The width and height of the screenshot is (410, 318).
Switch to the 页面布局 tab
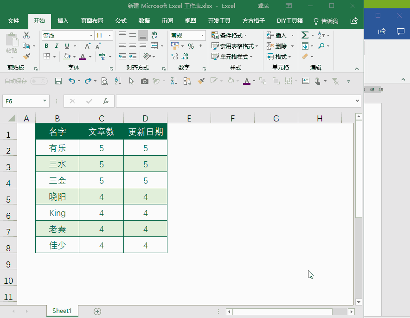[92, 21]
